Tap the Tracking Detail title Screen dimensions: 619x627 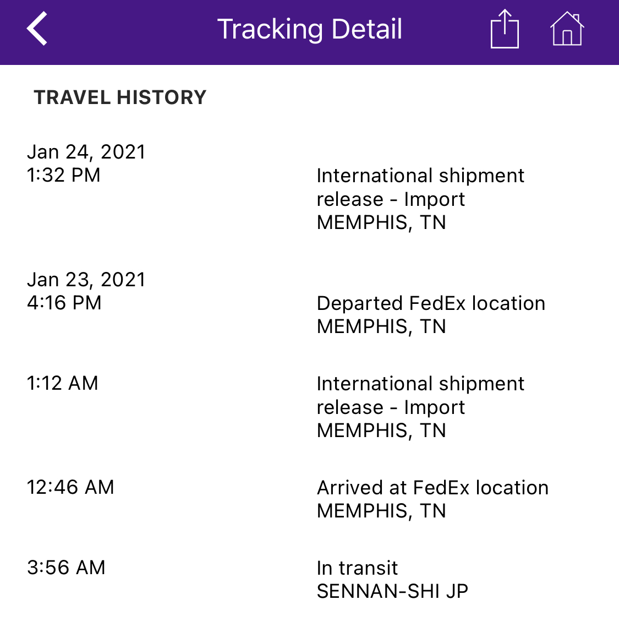point(310,29)
